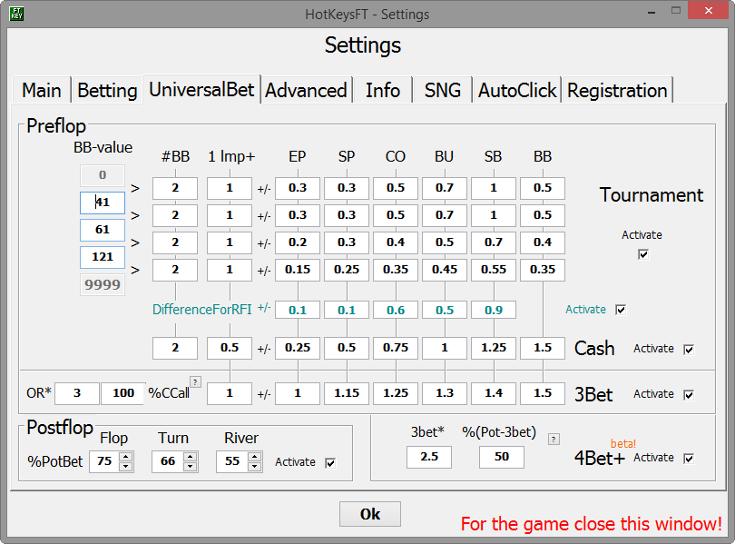Click the DifferenceForRFI CO field 0.6

pos(396,310)
